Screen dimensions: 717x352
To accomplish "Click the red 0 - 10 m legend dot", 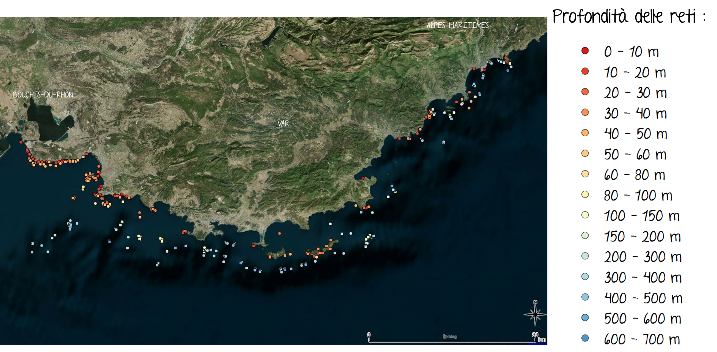I will [x=585, y=51].
